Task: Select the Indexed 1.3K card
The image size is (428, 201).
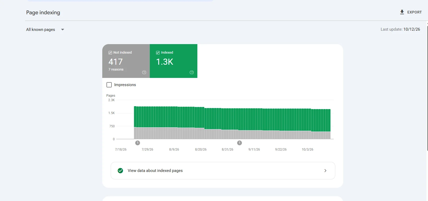Action: tap(174, 61)
